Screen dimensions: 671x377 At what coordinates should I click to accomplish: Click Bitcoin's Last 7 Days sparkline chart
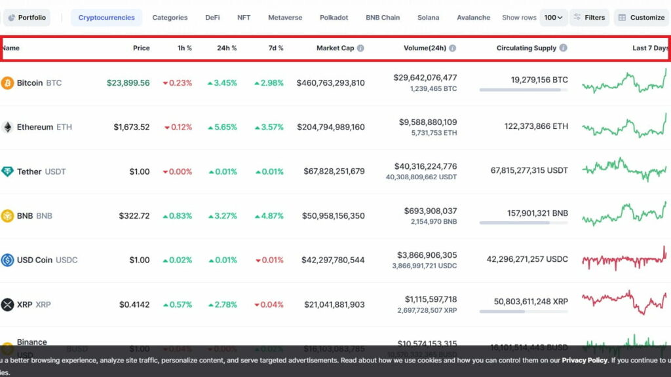[624, 83]
